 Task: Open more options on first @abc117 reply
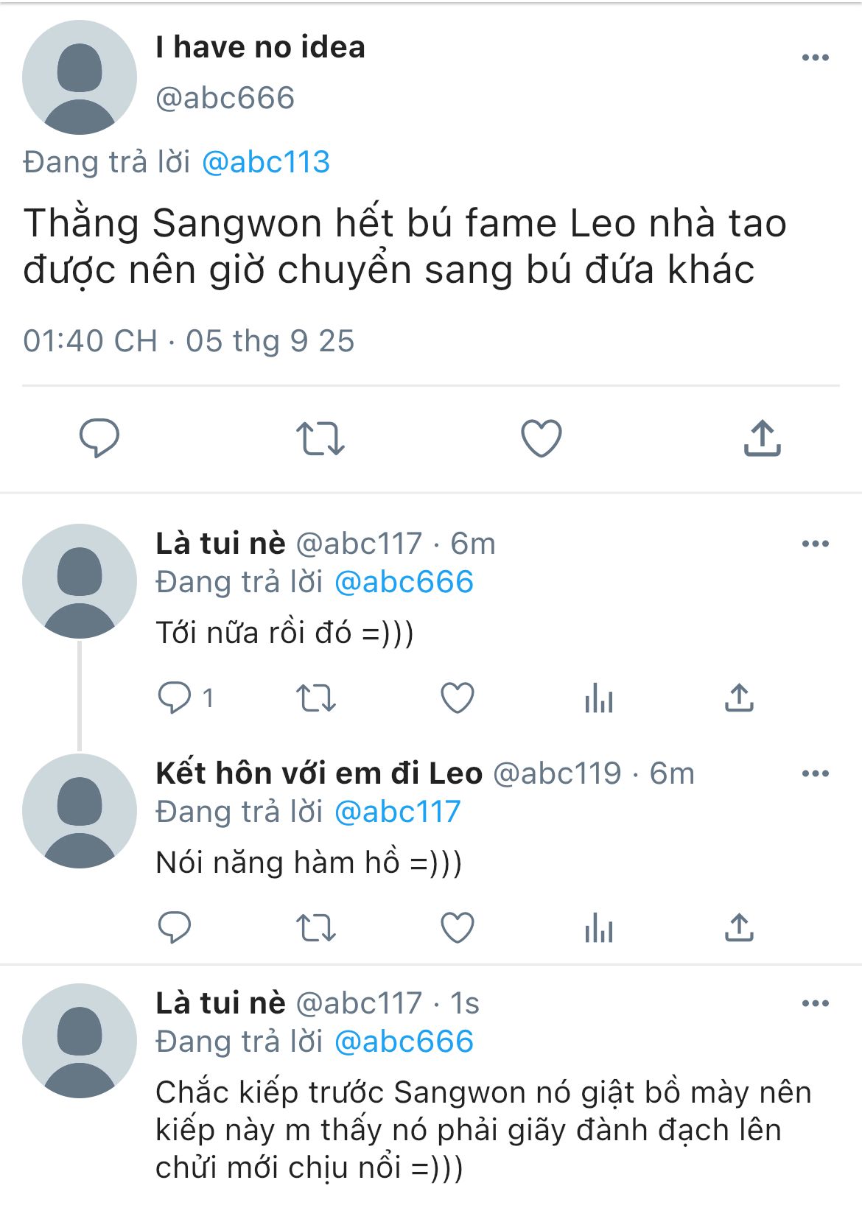click(815, 544)
